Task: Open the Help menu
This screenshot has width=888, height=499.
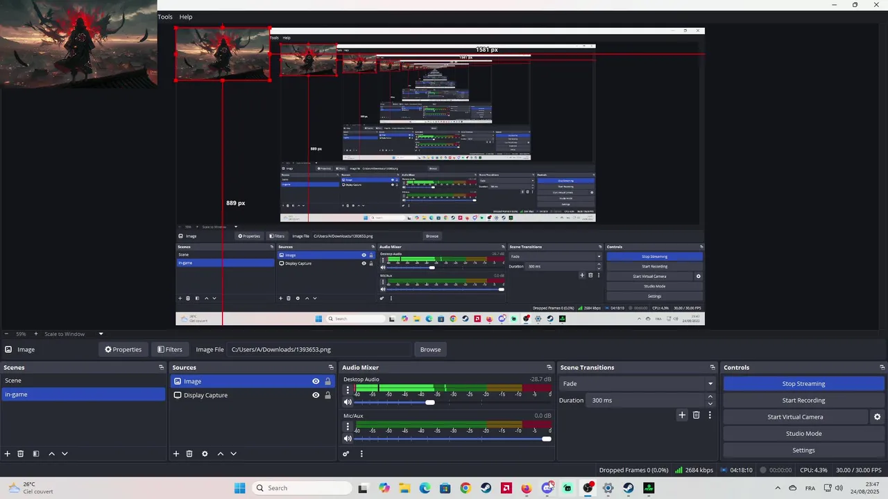Action: tap(186, 17)
